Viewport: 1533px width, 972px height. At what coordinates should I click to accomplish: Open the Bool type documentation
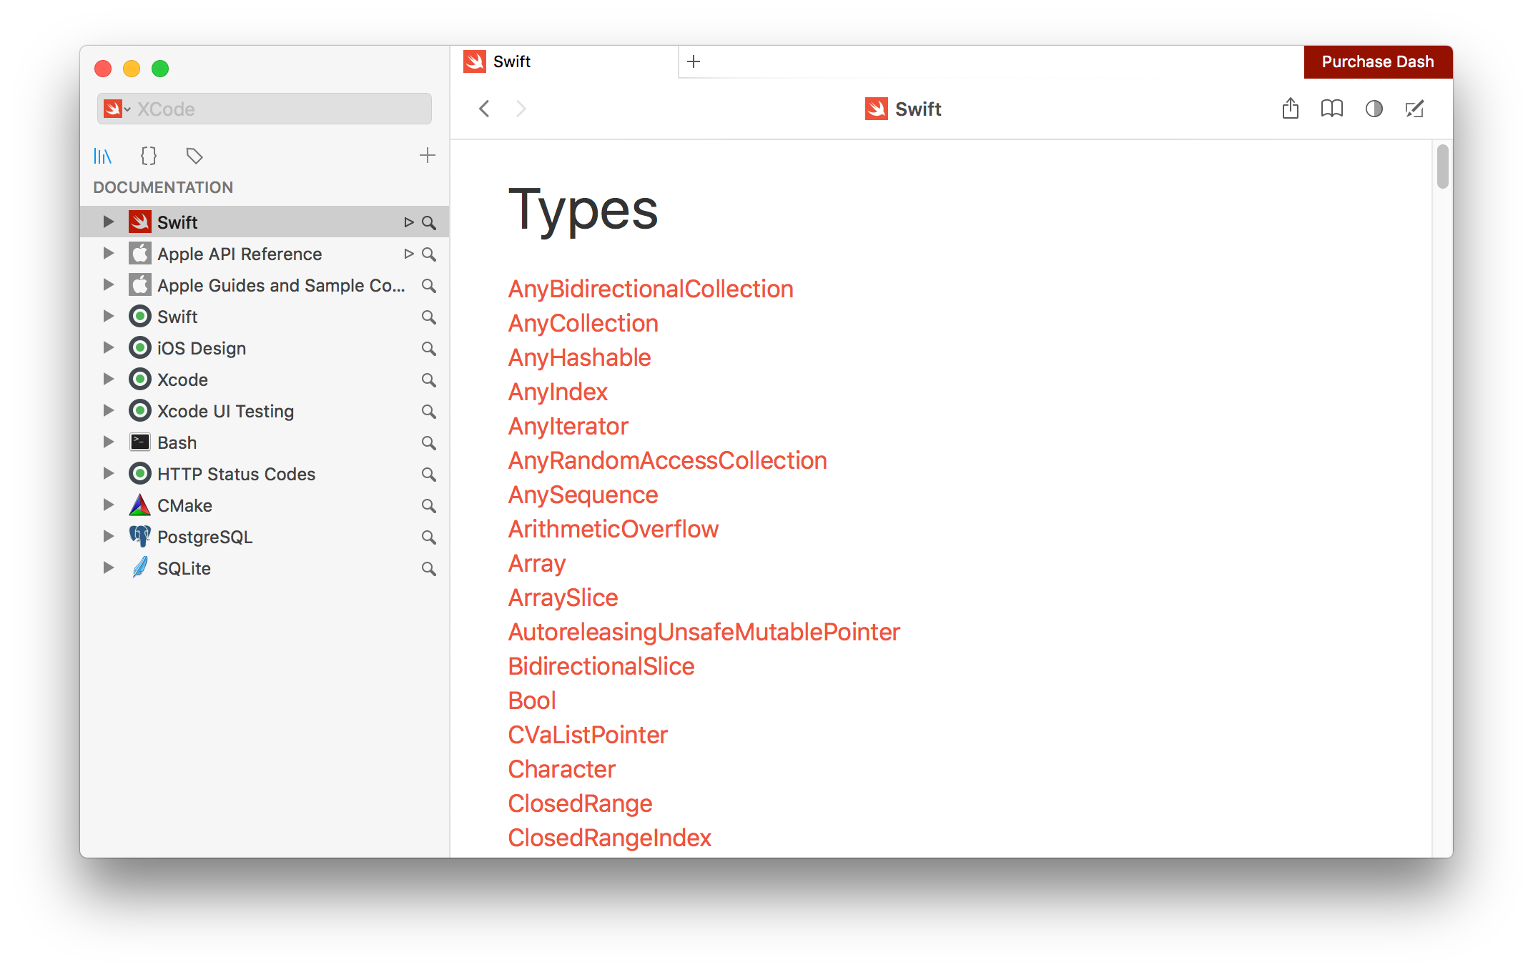[x=531, y=700]
